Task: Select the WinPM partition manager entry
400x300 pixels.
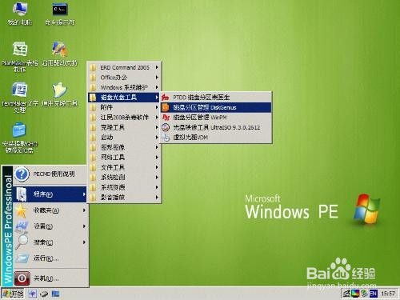Action: click(x=216, y=117)
